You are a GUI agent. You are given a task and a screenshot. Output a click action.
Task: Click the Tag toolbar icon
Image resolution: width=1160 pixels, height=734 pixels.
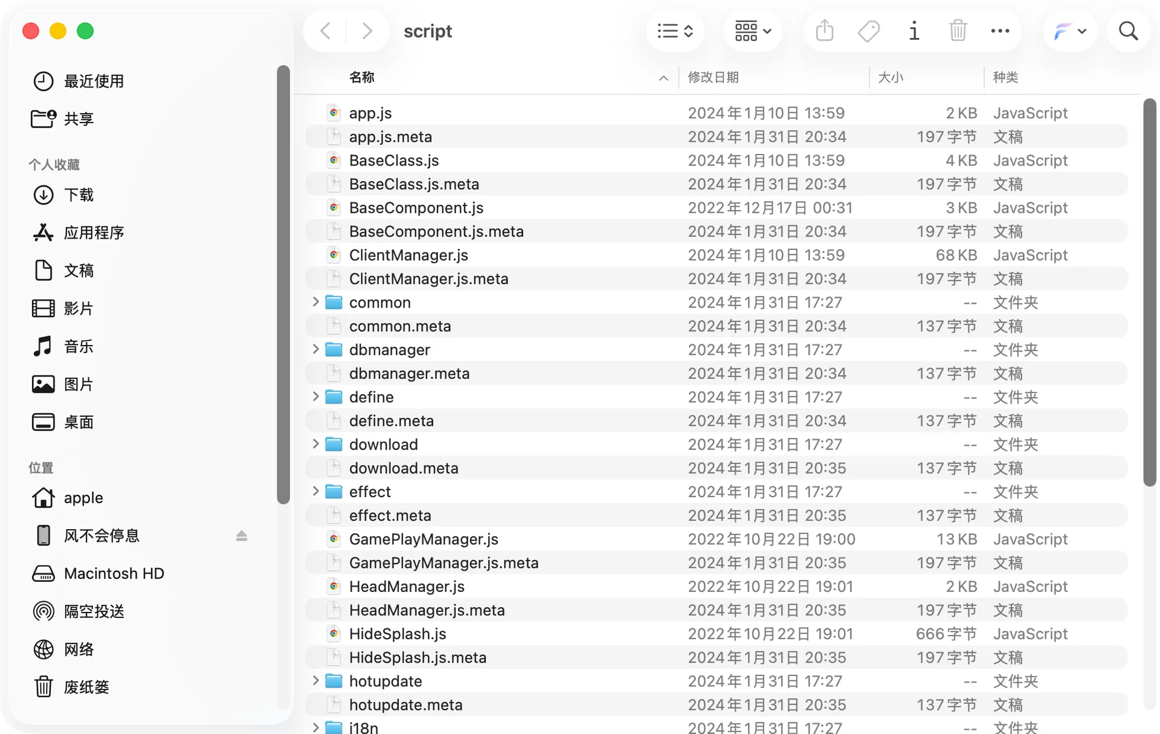coord(869,31)
